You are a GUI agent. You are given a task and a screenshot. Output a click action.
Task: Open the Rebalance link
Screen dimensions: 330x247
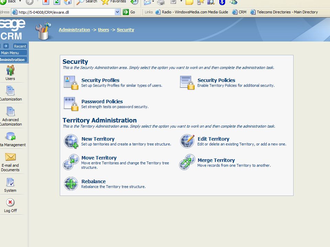coord(93,181)
